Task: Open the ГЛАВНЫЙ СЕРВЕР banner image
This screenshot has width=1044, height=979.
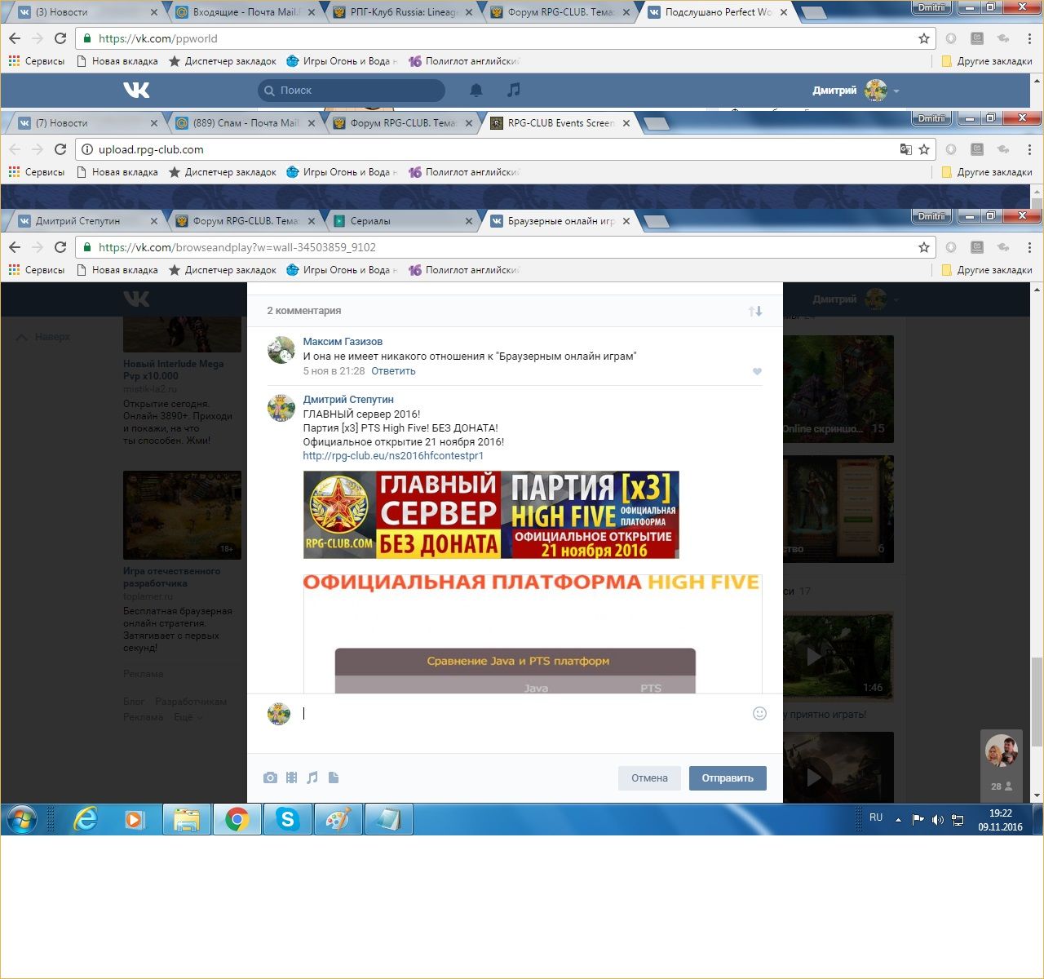Action: click(x=491, y=515)
